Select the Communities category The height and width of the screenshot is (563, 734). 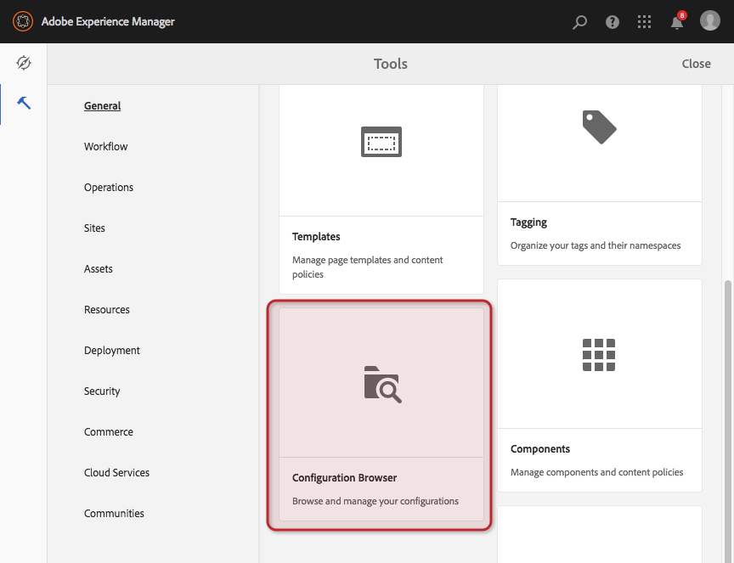point(114,514)
